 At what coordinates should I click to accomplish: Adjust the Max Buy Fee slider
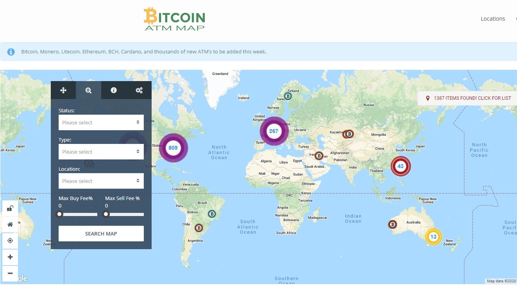click(59, 214)
